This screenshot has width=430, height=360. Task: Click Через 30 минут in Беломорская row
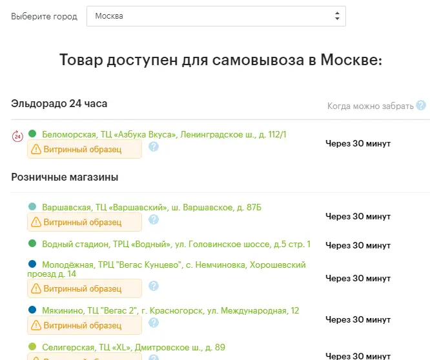pos(358,143)
